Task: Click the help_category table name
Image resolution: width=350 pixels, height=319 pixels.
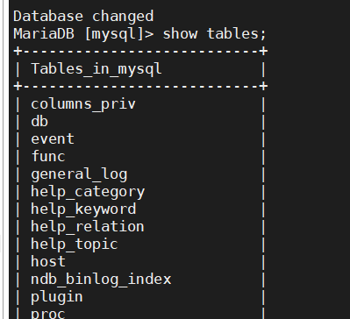Action: 88,192
